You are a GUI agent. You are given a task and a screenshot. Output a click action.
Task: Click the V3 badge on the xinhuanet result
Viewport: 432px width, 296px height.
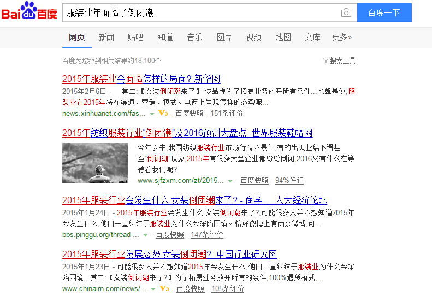click(x=163, y=113)
